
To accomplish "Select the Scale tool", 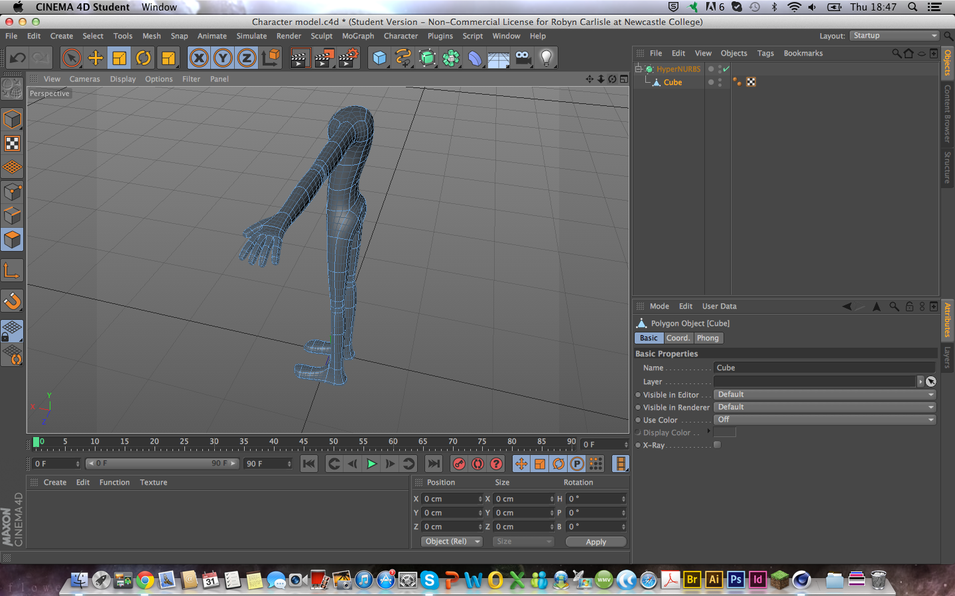I will [x=119, y=58].
